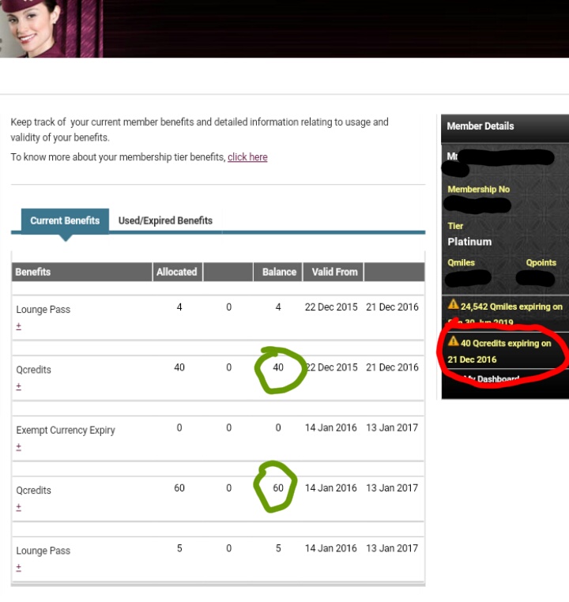This screenshot has height=602, width=569.
Task: Select the 'Exempt Currency Expiry' benefit name
Action: pos(66,430)
